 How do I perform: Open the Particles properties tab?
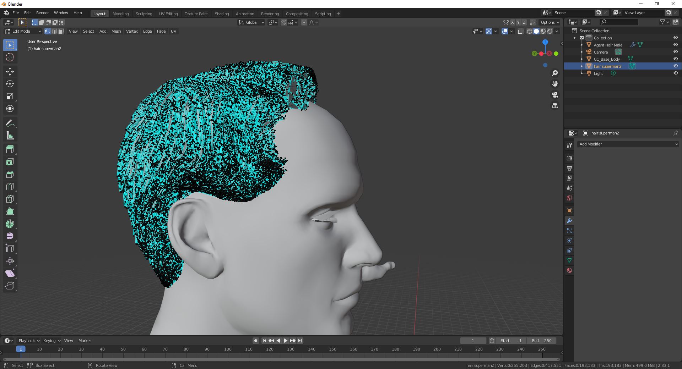[569, 231]
